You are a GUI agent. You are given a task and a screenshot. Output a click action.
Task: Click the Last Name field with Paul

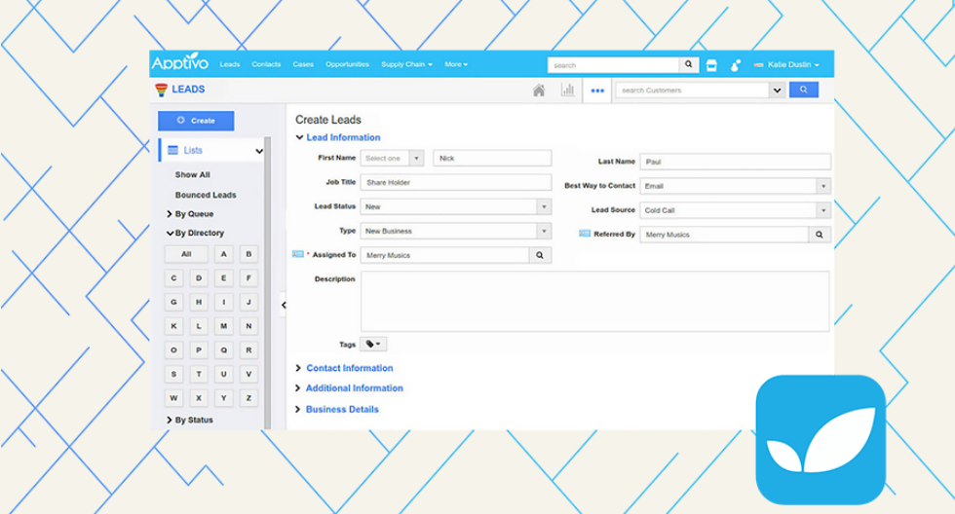[x=735, y=162]
